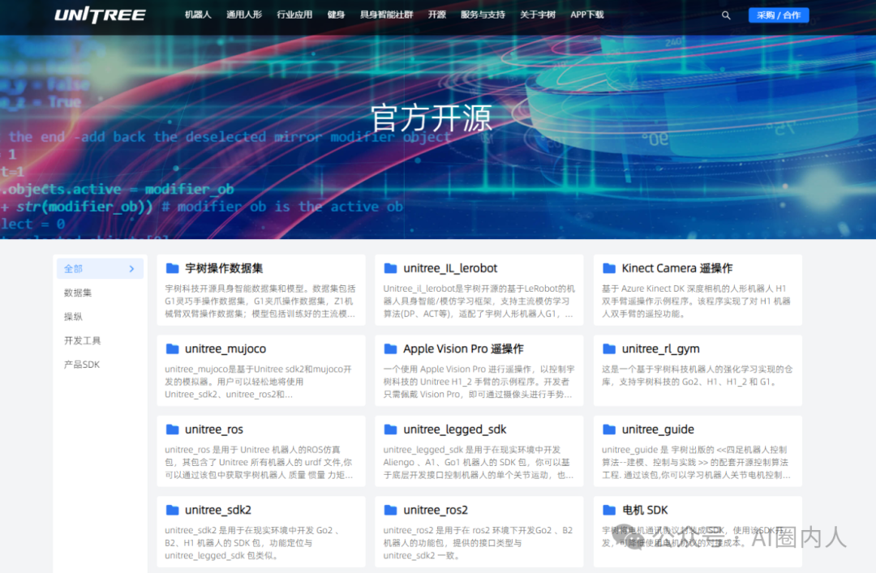876x573 pixels.
Task: Click folder icon of unitree_guide
Action: tap(609, 430)
